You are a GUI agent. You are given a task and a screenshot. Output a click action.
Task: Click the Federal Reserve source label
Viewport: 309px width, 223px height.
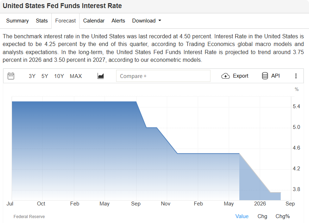[x=29, y=217]
